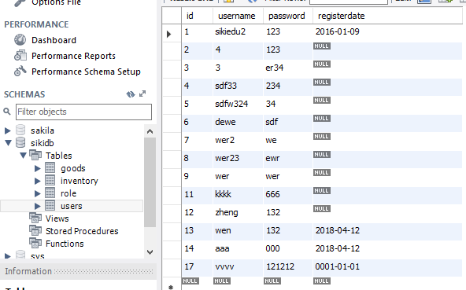Sort by the username column header

pos(238,16)
